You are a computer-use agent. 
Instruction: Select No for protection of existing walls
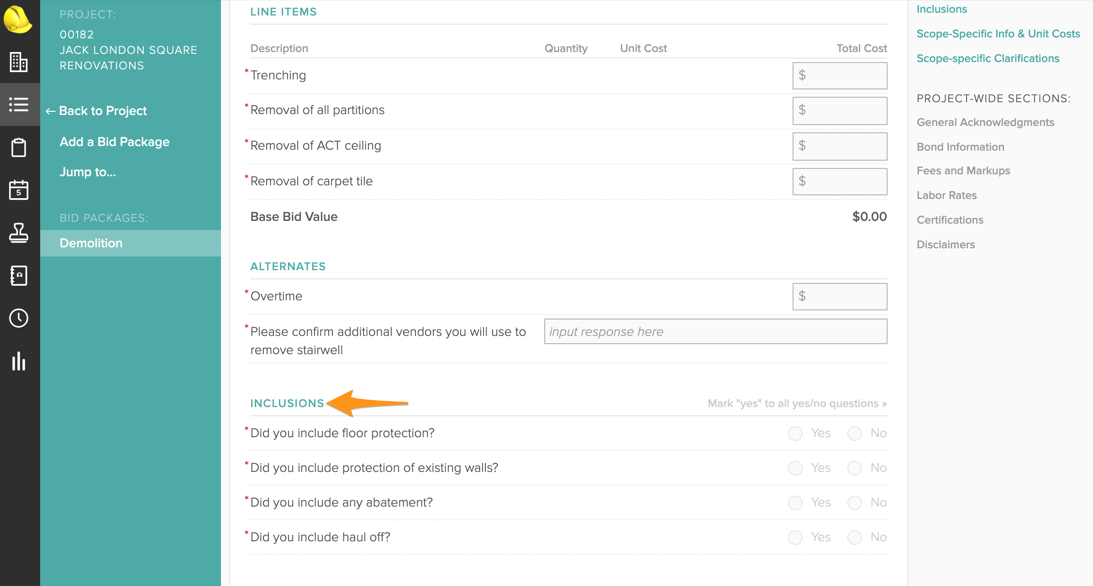click(x=855, y=468)
